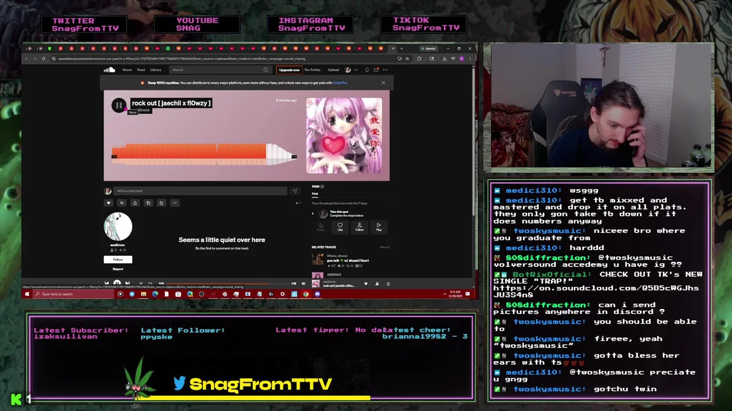The width and height of the screenshot is (732, 411).
Task: Open the Library menu item
Action: pyautogui.click(x=156, y=70)
